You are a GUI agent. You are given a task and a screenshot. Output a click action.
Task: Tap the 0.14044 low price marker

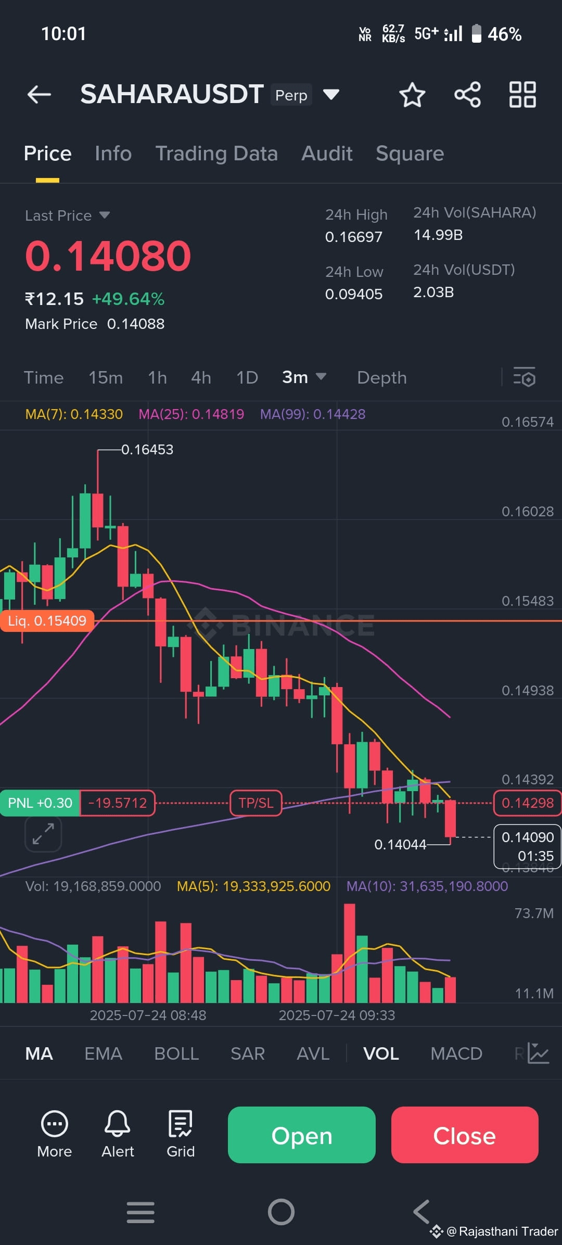click(x=400, y=844)
